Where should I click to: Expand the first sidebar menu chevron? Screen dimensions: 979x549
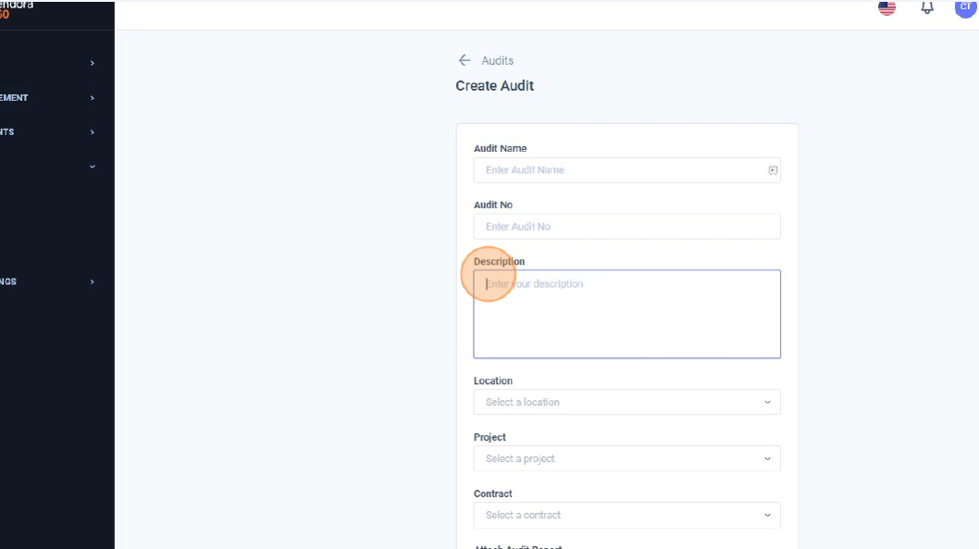92,63
